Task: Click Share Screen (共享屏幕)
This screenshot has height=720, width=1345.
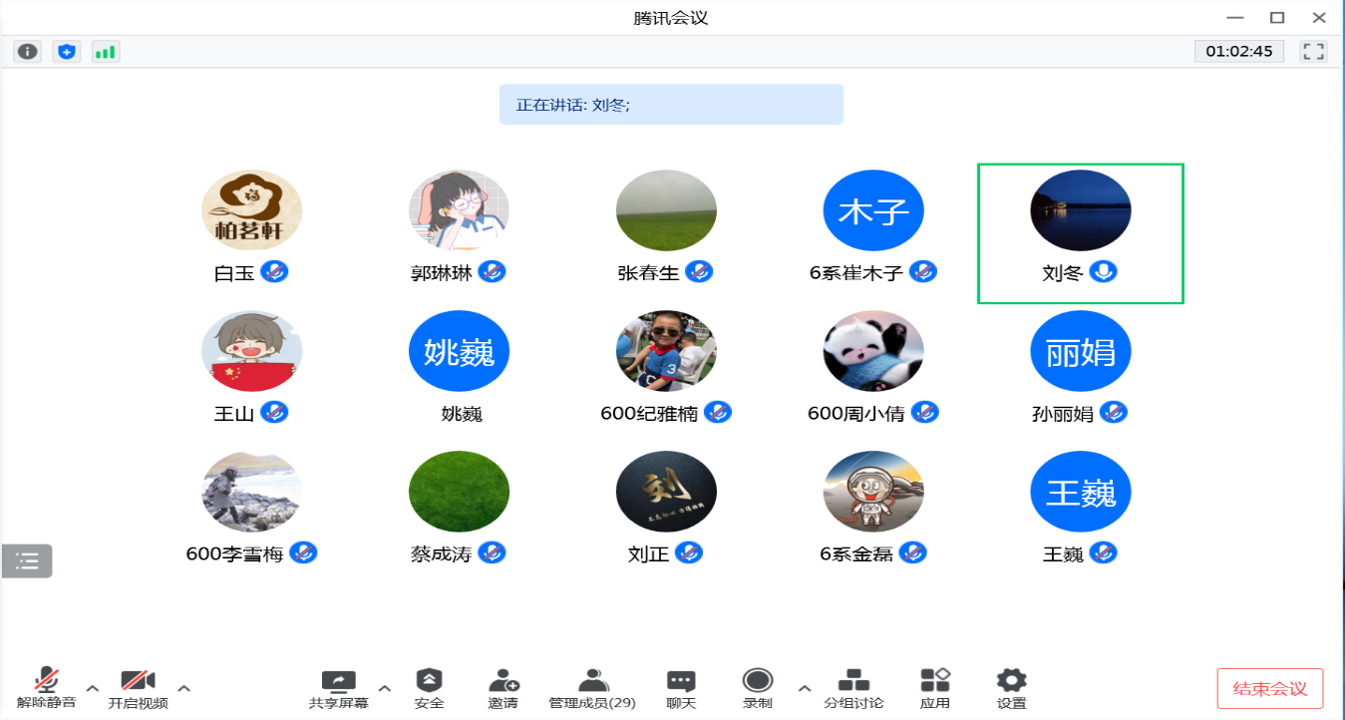Action: tap(338, 687)
